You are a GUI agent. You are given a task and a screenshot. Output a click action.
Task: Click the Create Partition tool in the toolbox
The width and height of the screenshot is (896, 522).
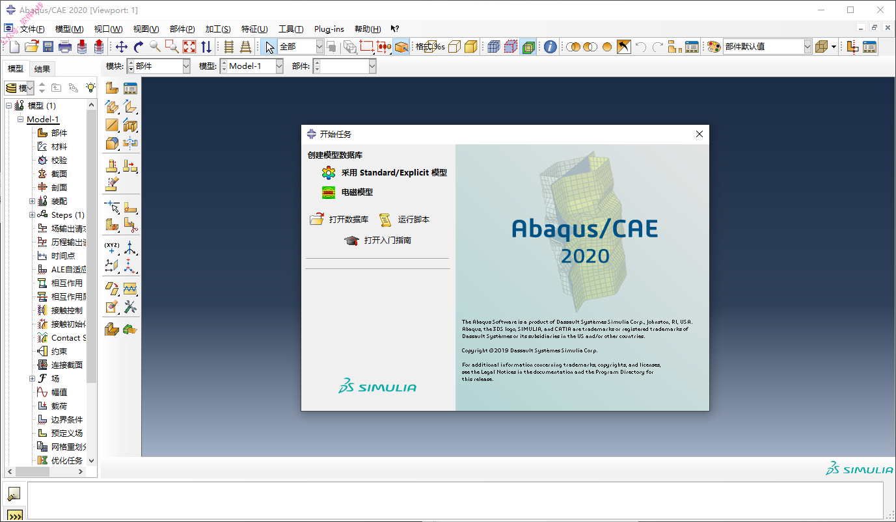tap(113, 226)
